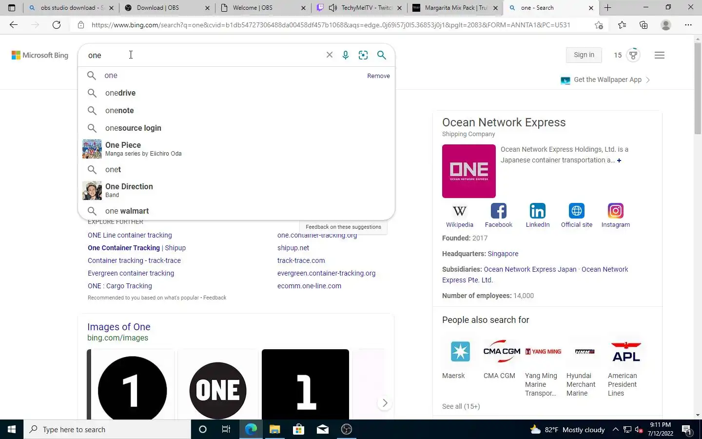Add this page to favorites

point(599,25)
